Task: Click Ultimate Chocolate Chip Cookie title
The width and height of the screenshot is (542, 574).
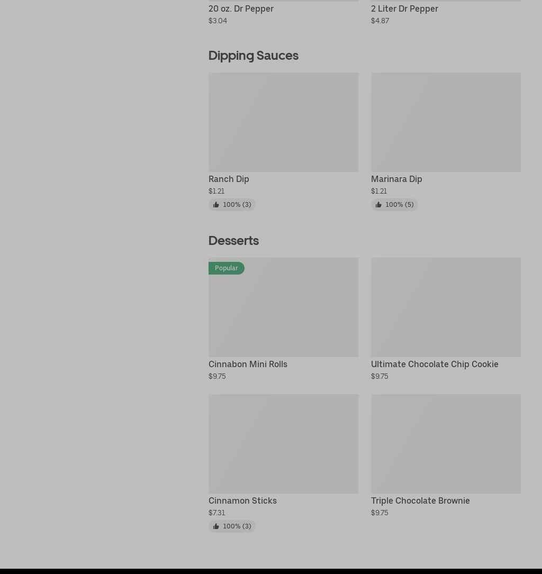Action: (435, 364)
